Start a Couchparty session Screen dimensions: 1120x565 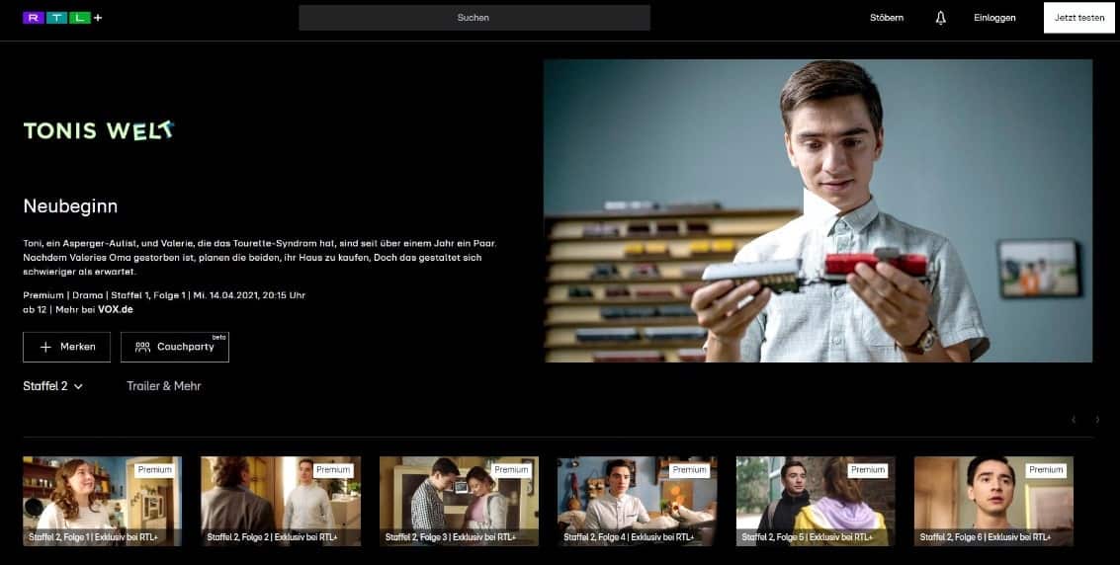coord(175,347)
